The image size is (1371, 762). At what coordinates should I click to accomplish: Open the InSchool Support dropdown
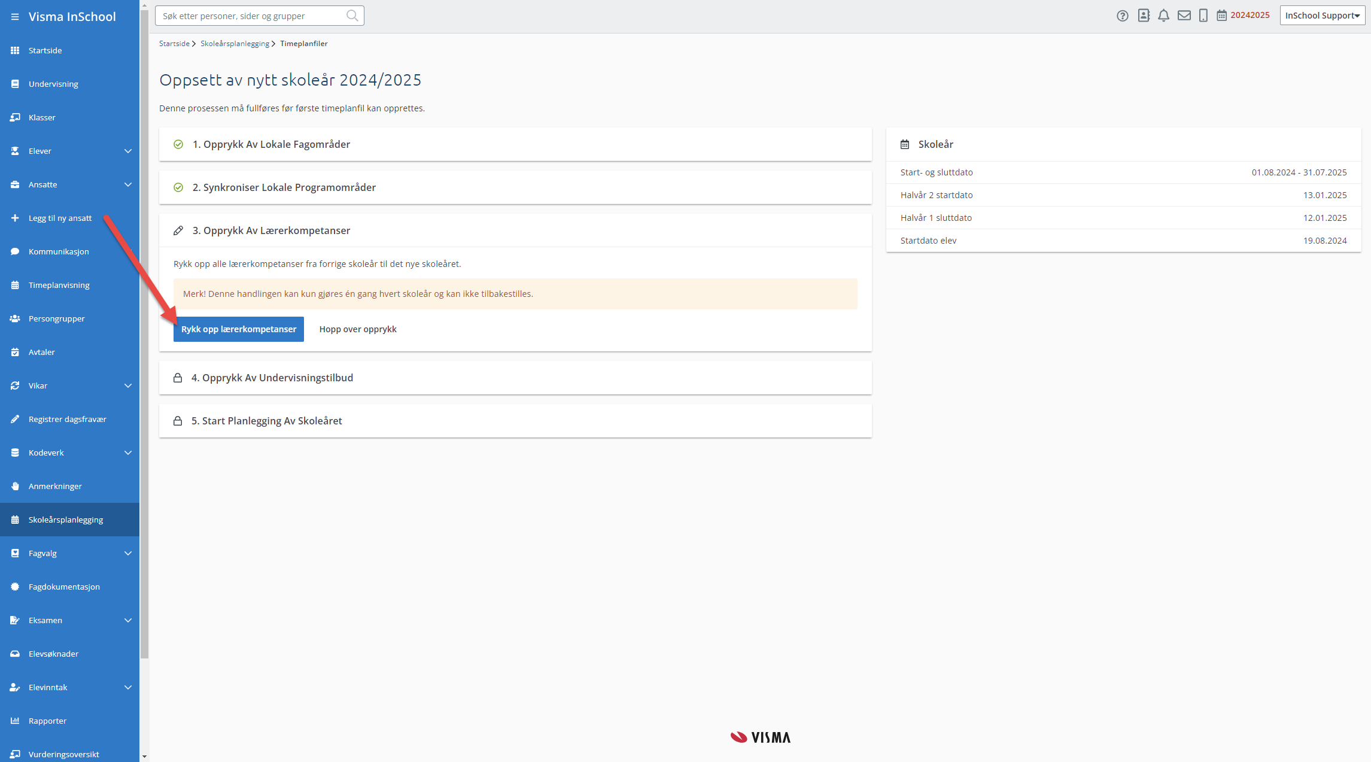point(1322,16)
